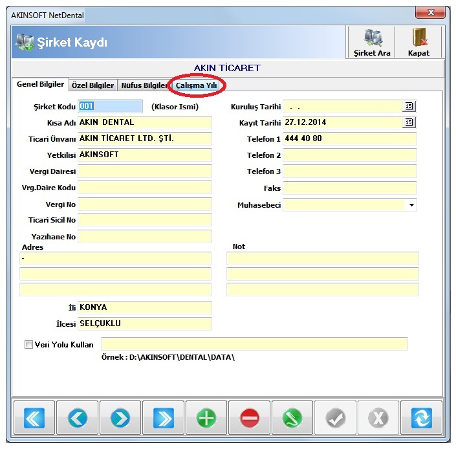Click the Ticari Ünvanı field
The height and width of the screenshot is (449, 456).
point(144,138)
